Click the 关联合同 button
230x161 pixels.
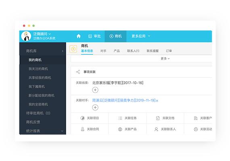[90, 129]
